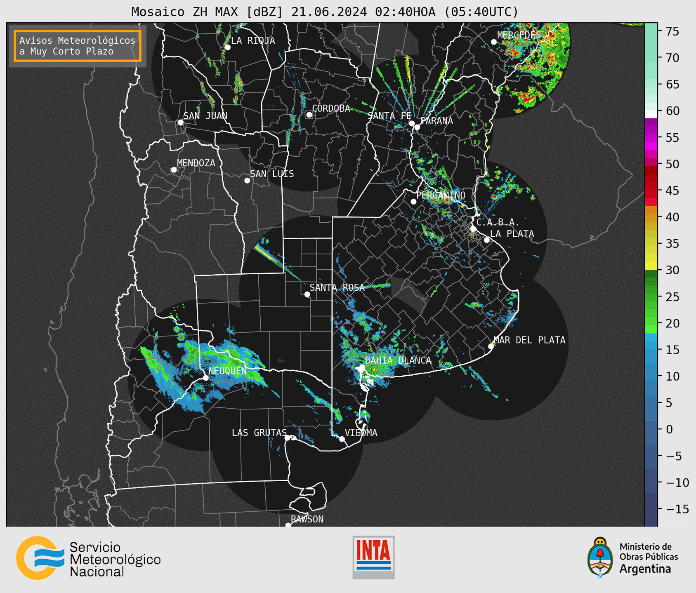Screen dimensions: 696x593
Task: Click the NEUQUÉN label text
Action: coord(227,371)
